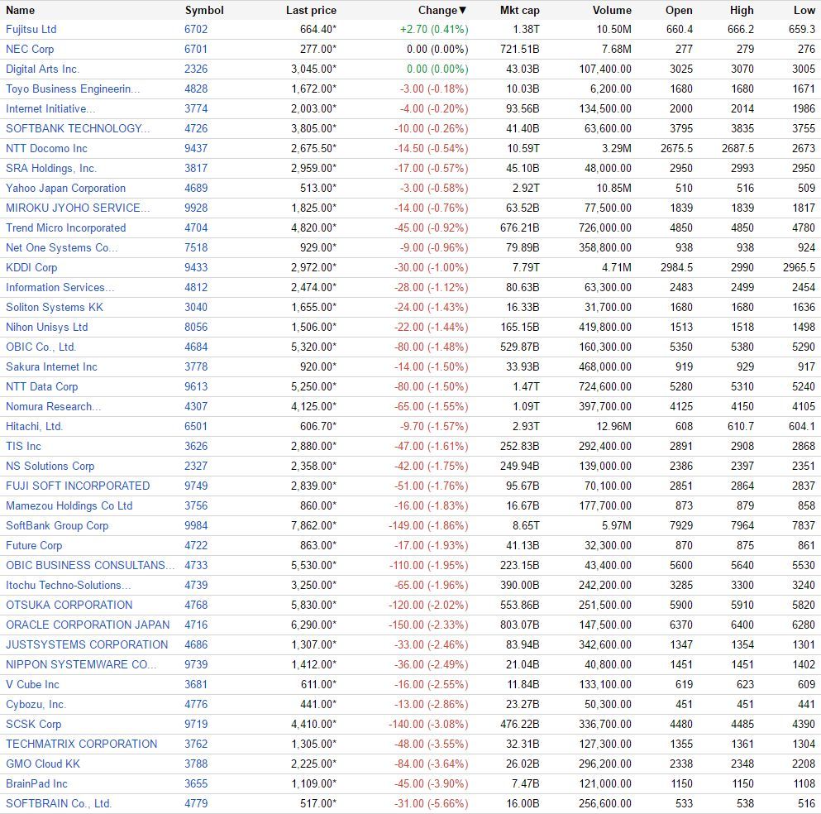The image size is (821, 814).
Task: Open the Trend Micro Incorporated link
Action: pyautogui.click(x=66, y=227)
